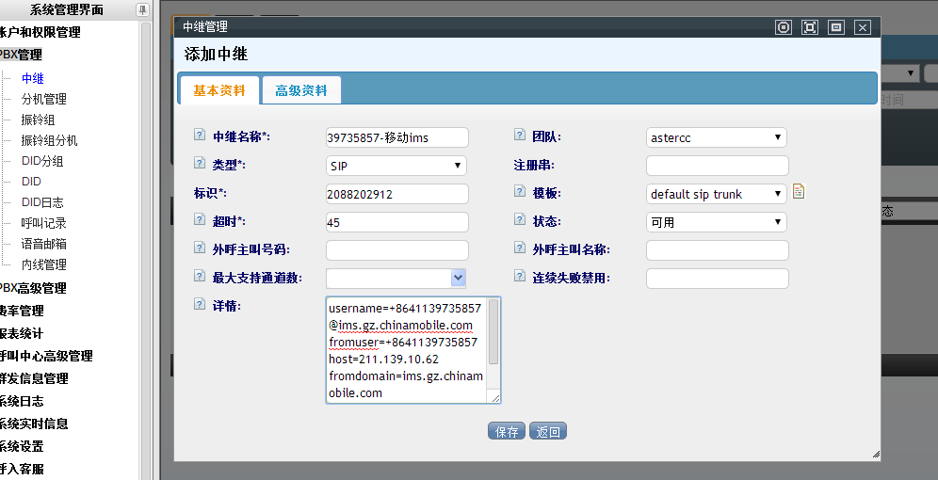Viewport: 938px width, 480px height.
Task: Focus the 注册串 input field
Action: [717, 166]
